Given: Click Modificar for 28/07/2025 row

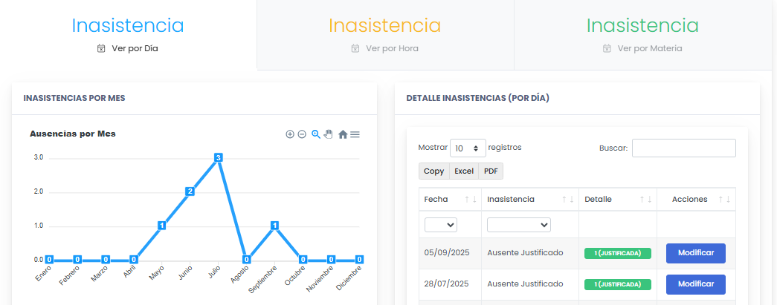Looking at the screenshot, I should coord(696,284).
